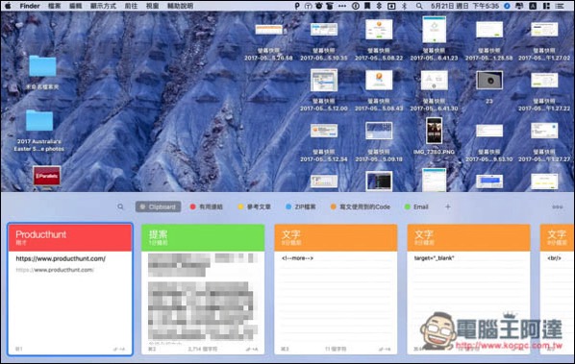Viewport: 575px width, 364px height.
Task: Select the 提案 clipboard card
Action: pyautogui.click(x=203, y=289)
